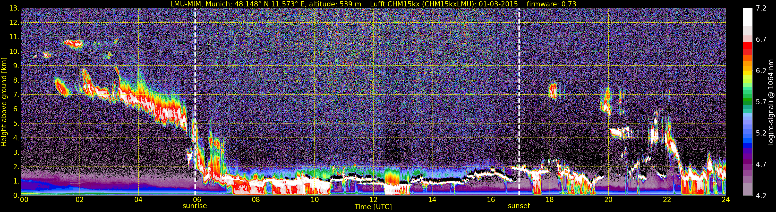Viewport: 776px width, 212px height.
Task: Click the colorbar value label '4.2'
Action: [761, 196]
